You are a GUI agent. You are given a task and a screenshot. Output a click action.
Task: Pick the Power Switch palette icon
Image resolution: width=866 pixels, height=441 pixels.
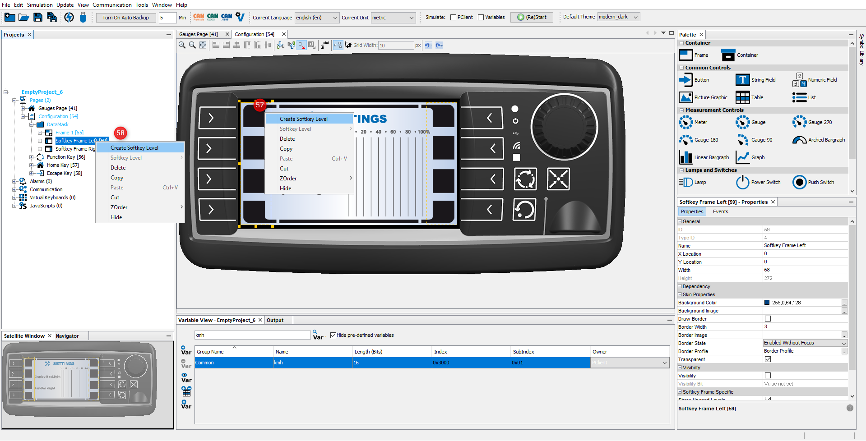click(742, 182)
